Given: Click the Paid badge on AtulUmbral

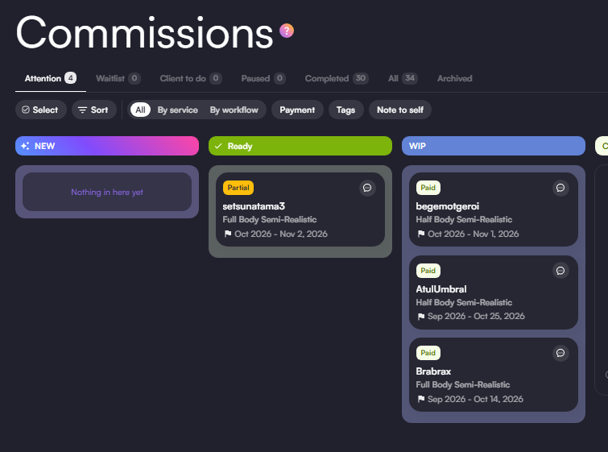Looking at the screenshot, I should click(x=428, y=271).
